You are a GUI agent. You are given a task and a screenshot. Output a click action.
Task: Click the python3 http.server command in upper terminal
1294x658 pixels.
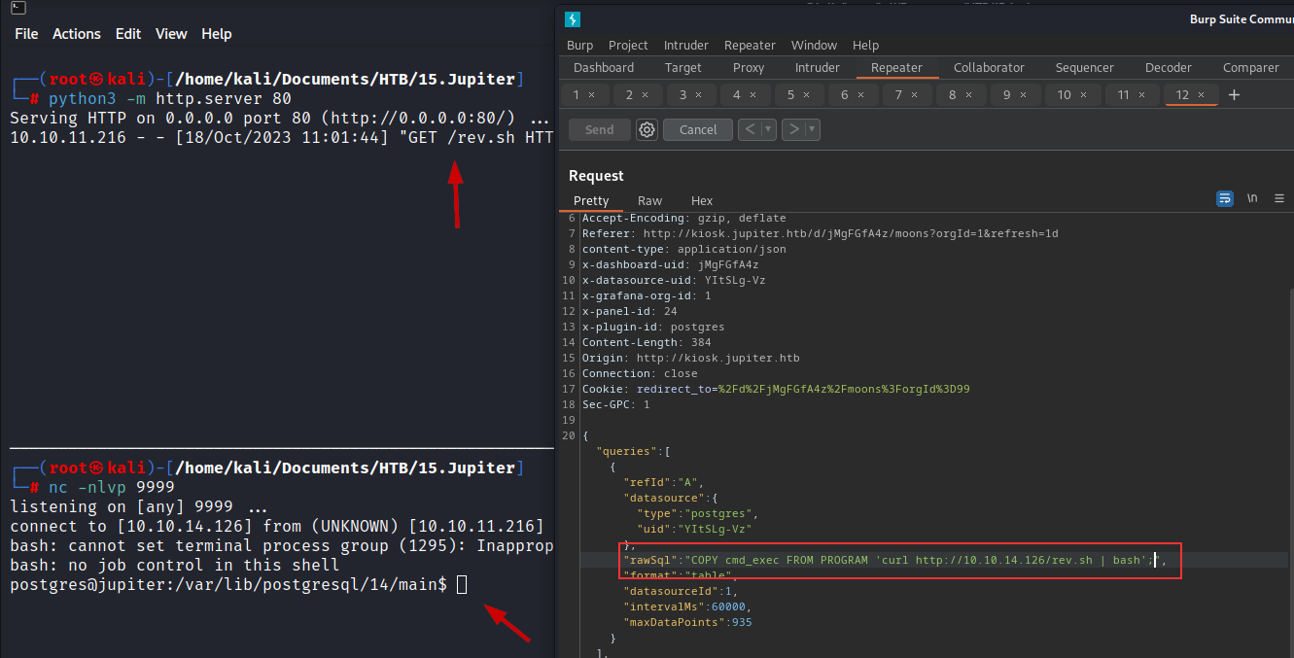pyautogui.click(x=169, y=99)
